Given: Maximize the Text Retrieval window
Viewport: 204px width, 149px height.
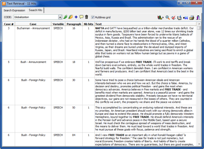Looking at the screenshot, I should click(187, 3).
